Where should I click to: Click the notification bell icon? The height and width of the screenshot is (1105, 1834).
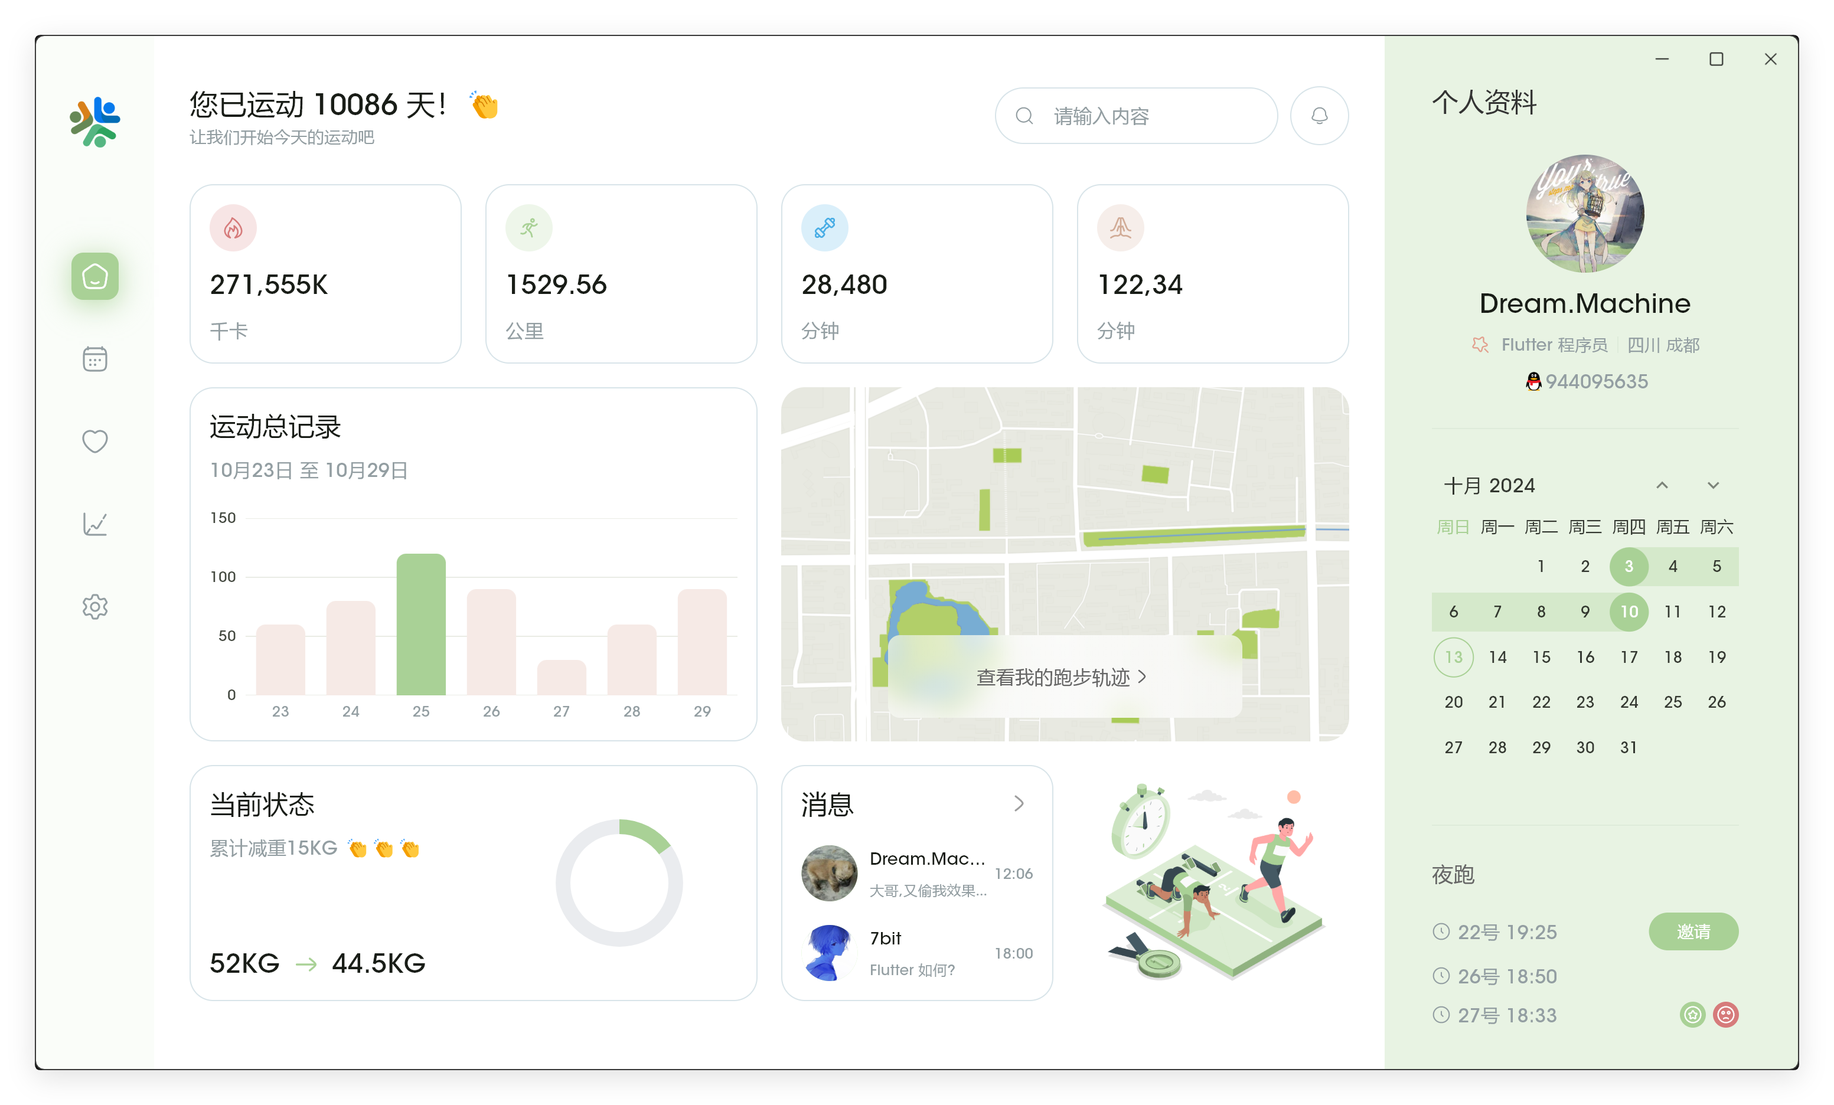[x=1319, y=116]
